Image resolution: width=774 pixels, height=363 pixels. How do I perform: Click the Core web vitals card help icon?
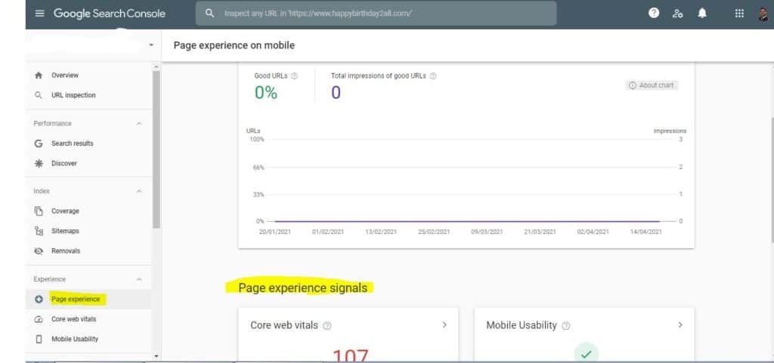[x=327, y=325]
